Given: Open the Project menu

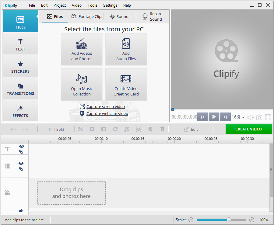Looking at the screenshot, I should (x=60, y=5).
